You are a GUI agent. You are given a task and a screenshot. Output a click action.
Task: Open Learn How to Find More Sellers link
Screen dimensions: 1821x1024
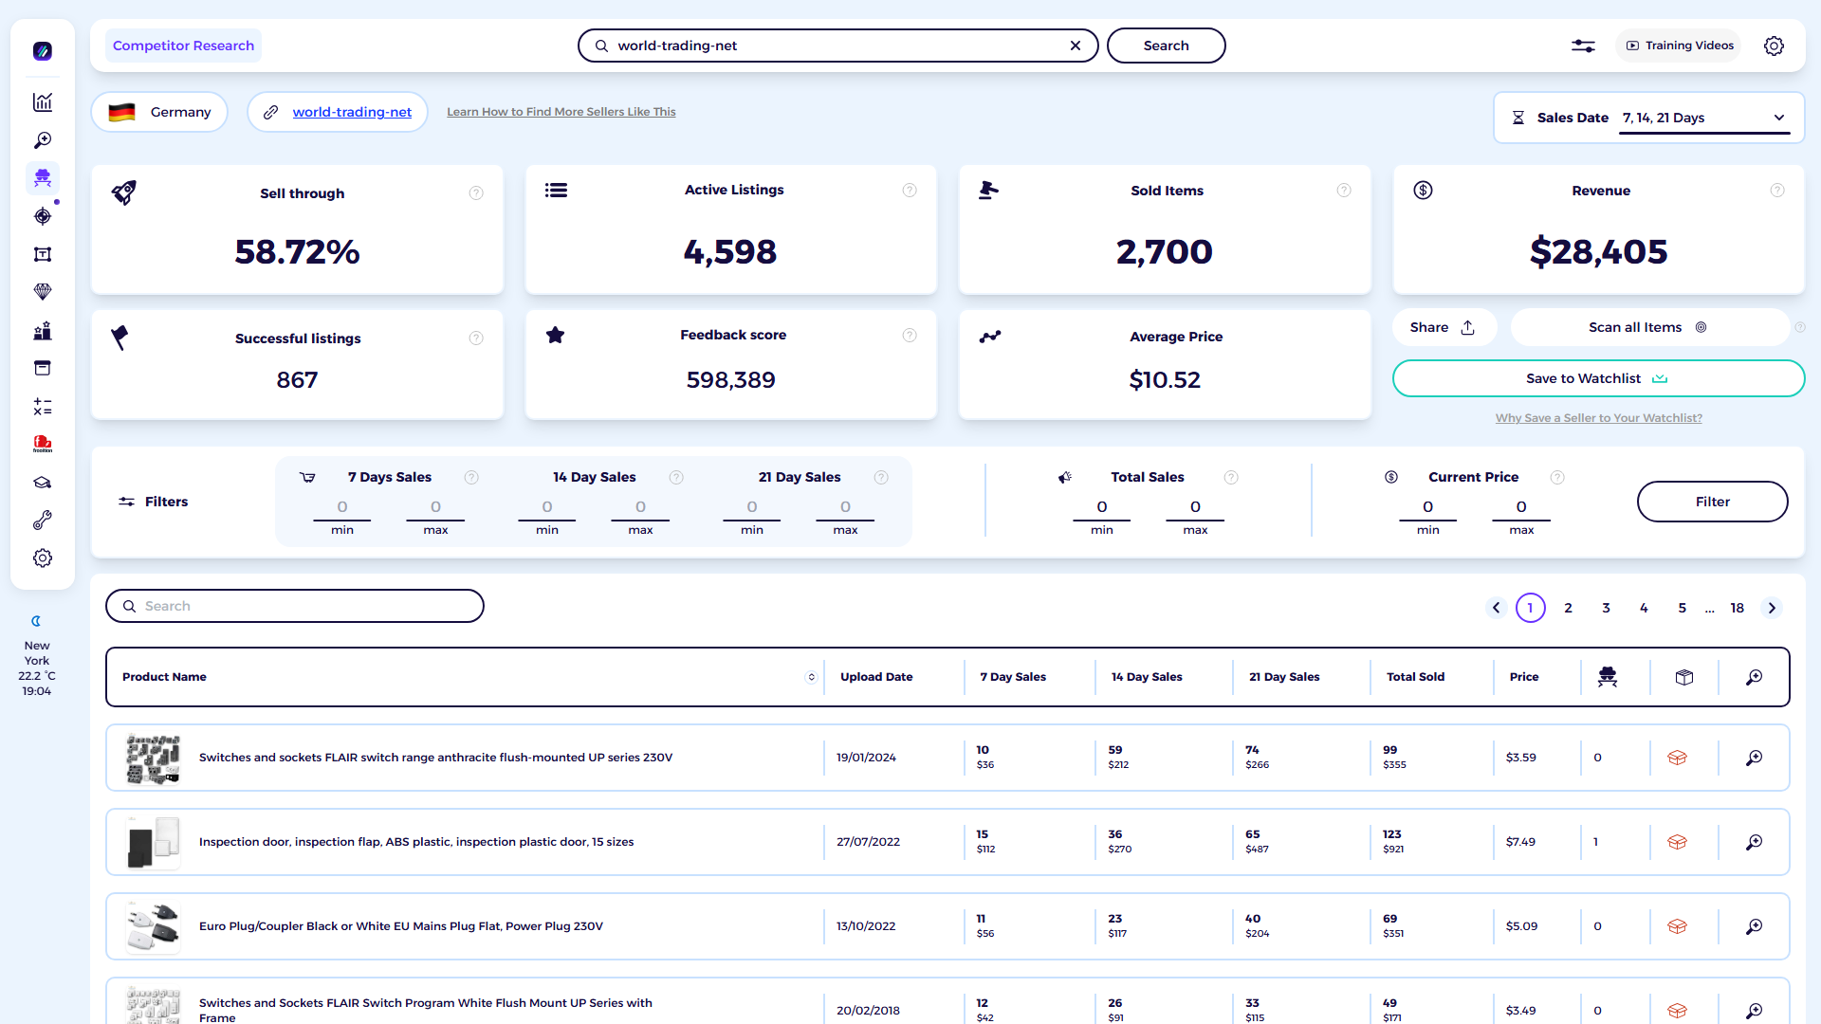(x=561, y=112)
